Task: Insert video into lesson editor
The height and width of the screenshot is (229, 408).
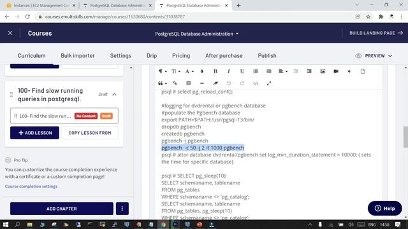Action: coord(336,71)
